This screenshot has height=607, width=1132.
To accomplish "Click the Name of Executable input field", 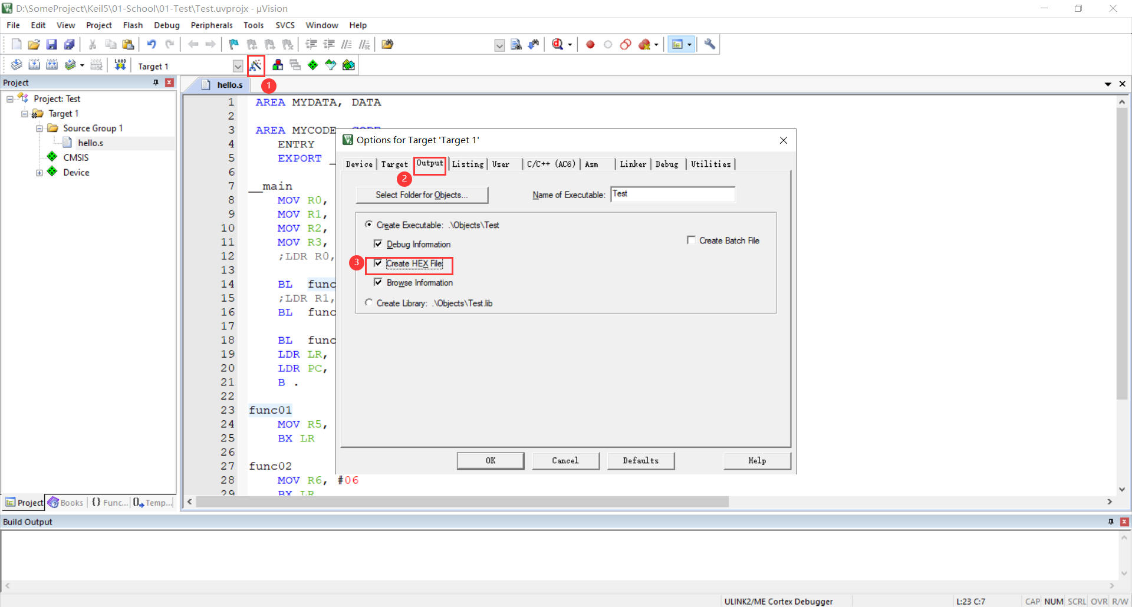I will pyautogui.click(x=673, y=194).
